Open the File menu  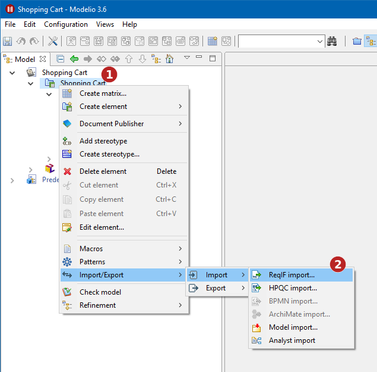pyautogui.click(x=10, y=24)
